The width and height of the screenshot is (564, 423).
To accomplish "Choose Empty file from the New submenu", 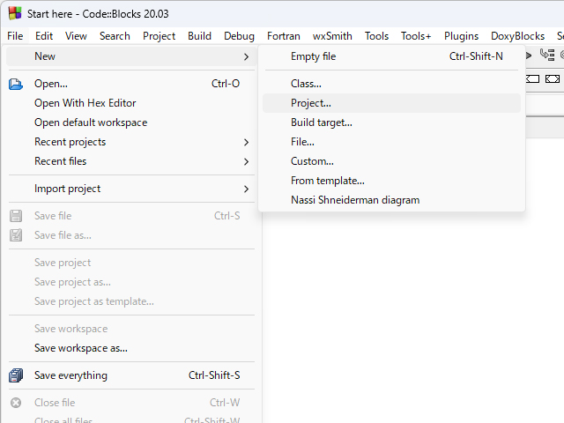I will click(391, 56).
